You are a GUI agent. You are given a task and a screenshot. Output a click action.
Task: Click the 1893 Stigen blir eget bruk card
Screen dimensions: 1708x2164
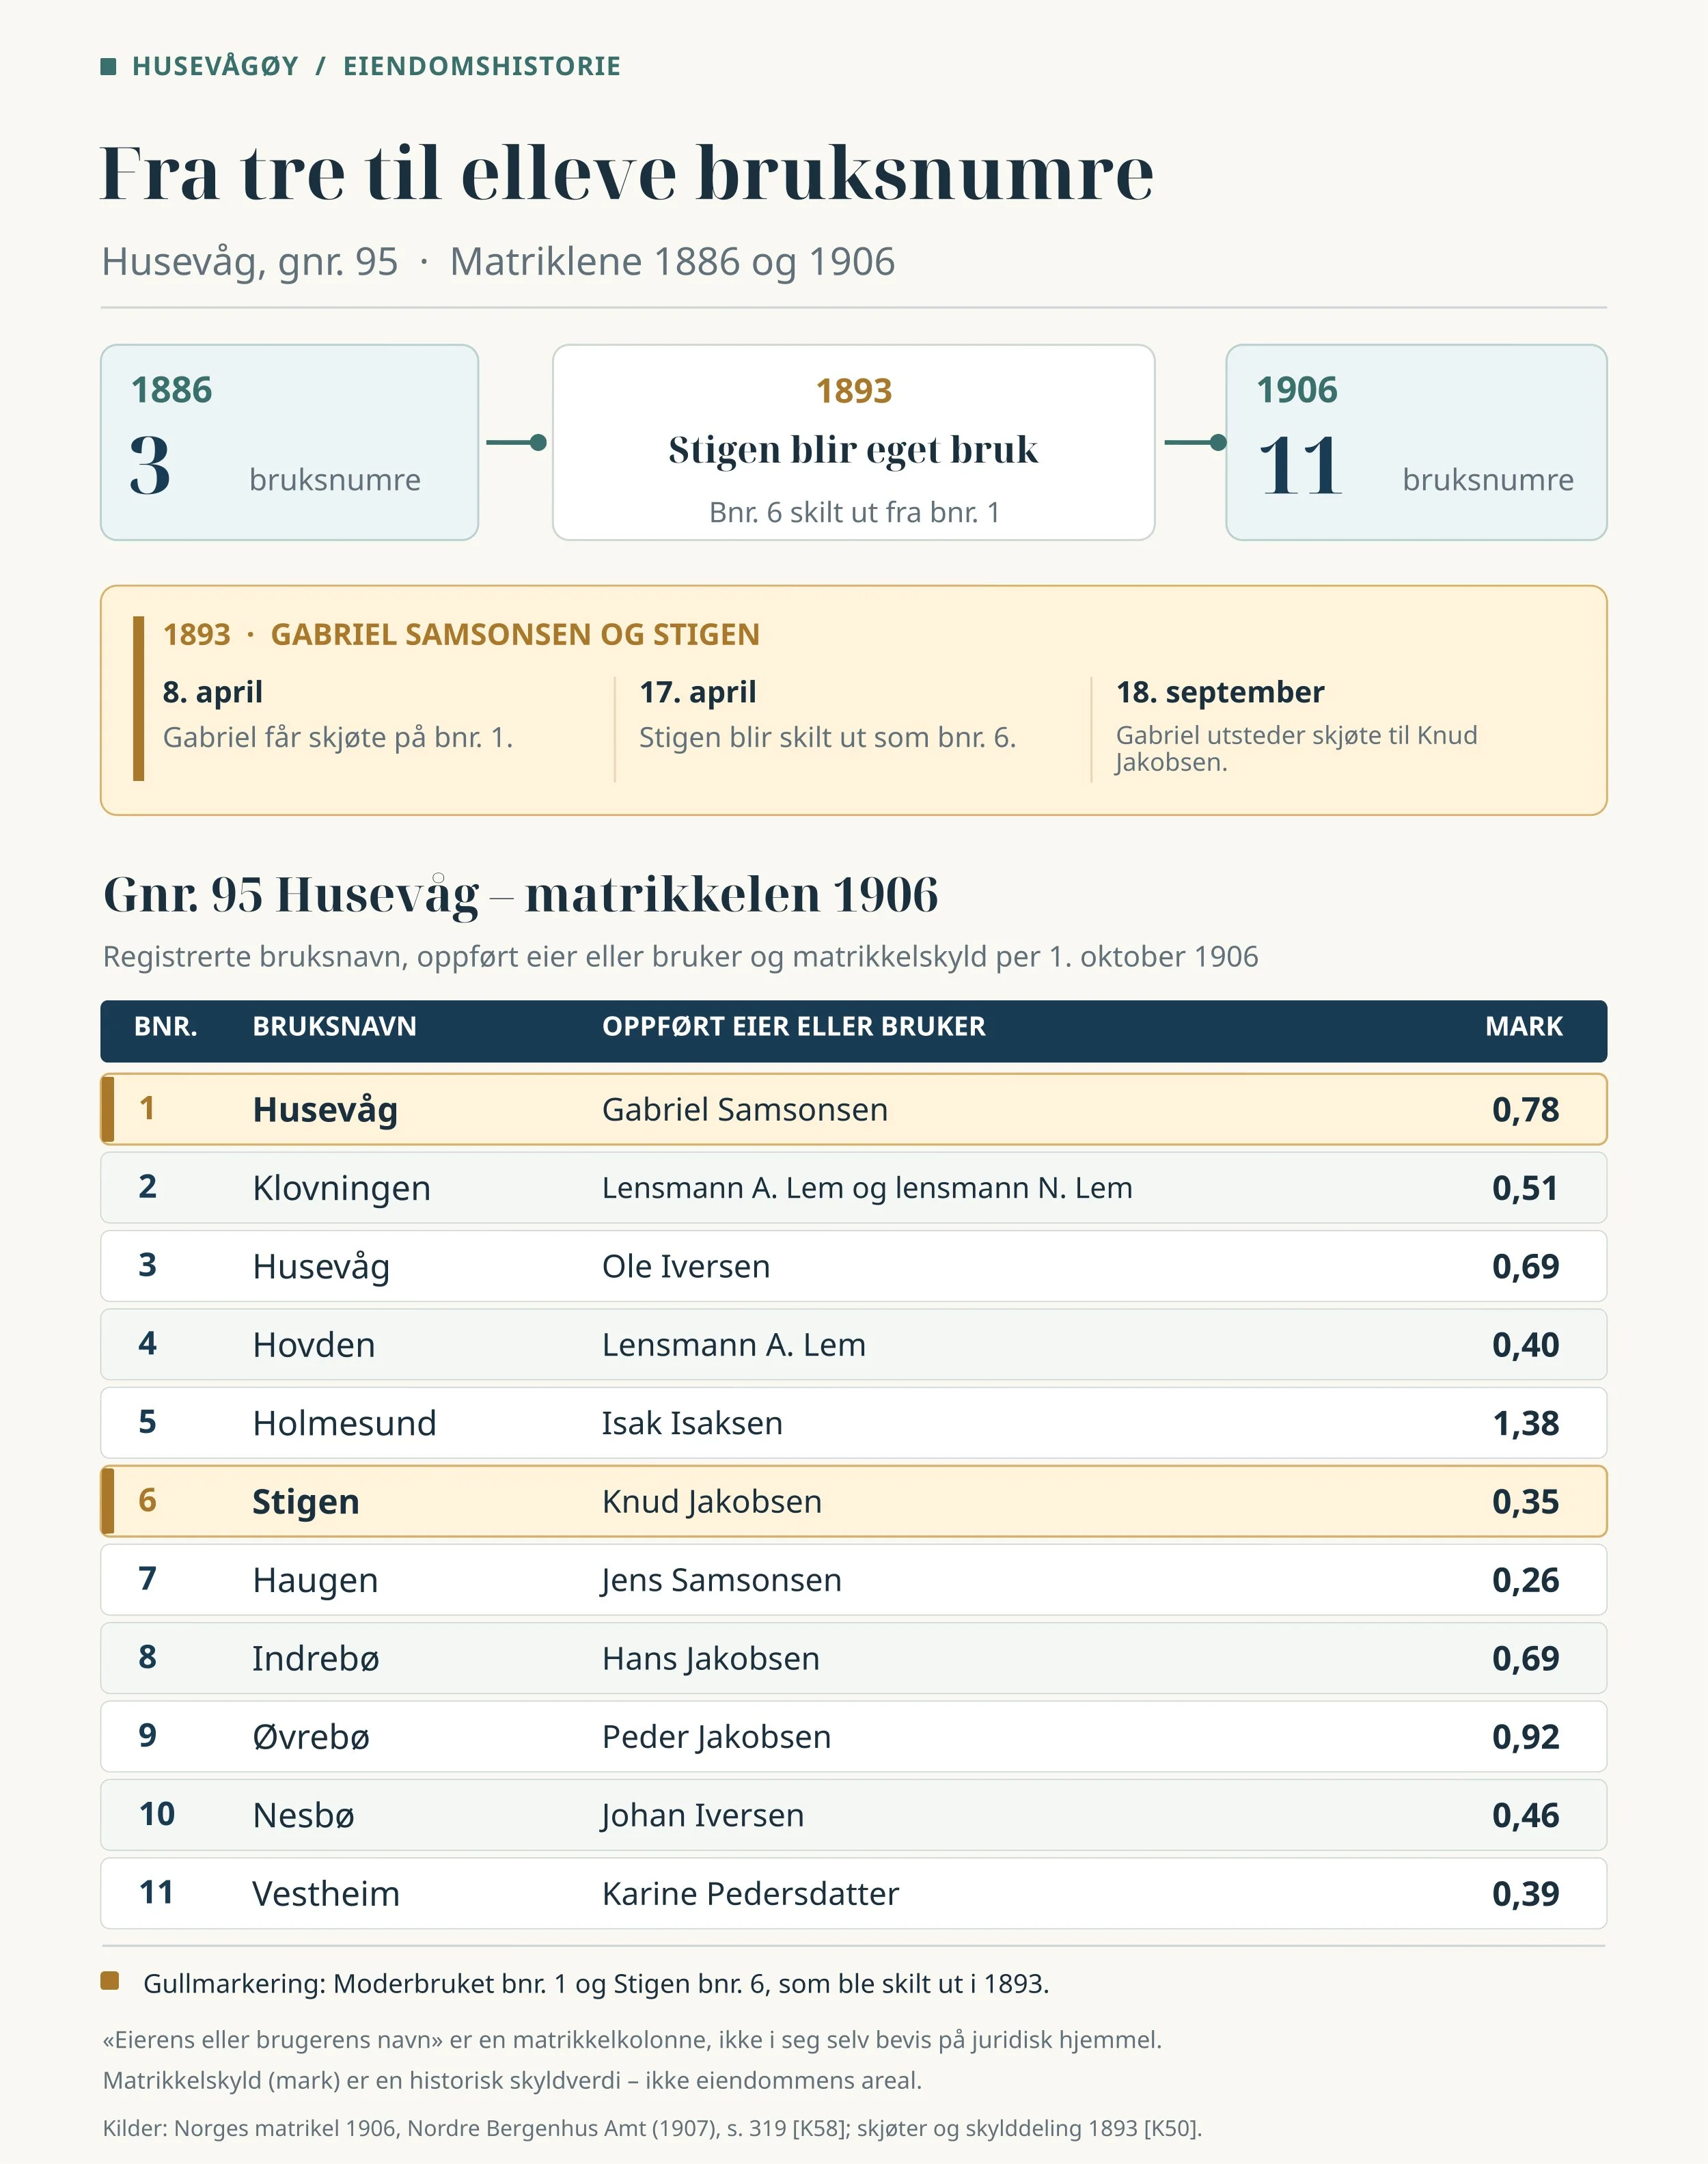(x=854, y=443)
